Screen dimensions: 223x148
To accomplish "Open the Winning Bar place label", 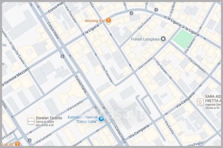I will (x=95, y=21).
